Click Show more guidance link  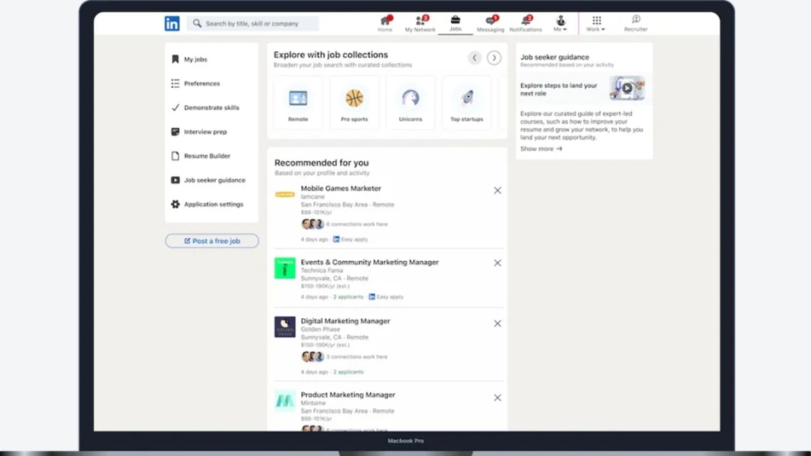pyautogui.click(x=541, y=149)
